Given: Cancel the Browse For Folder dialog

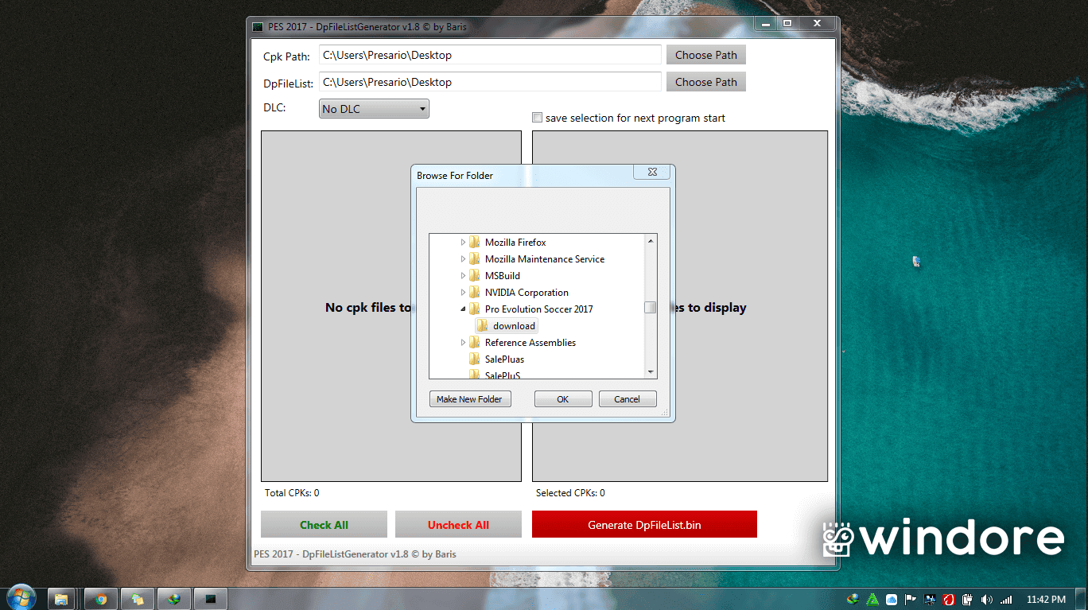Looking at the screenshot, I should (x=628, y=399).
